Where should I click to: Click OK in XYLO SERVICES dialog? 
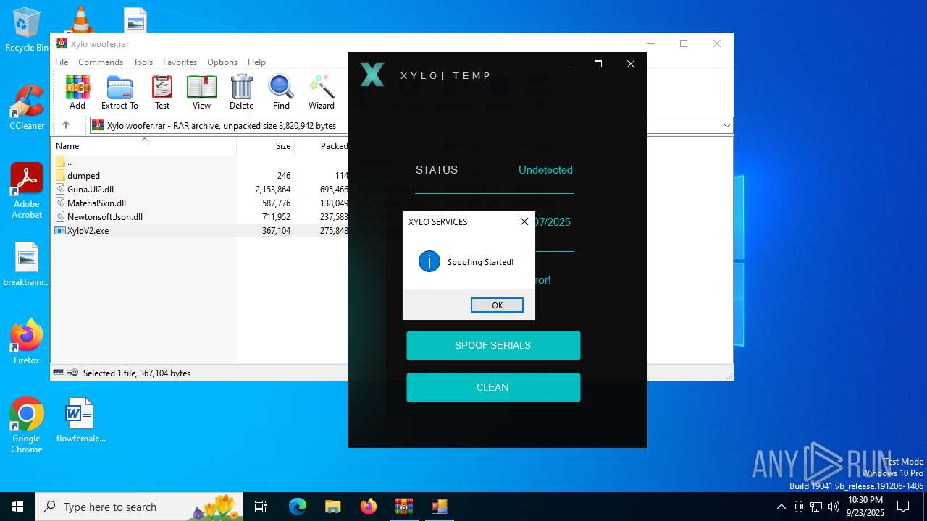(497, 305)
